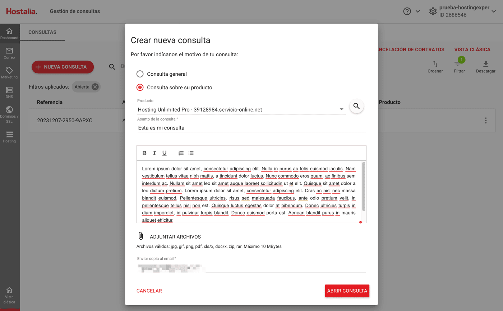The width and height of the screenshot is (503, 311).
Task: Insert a bulleted list
Action: (191, 153)
